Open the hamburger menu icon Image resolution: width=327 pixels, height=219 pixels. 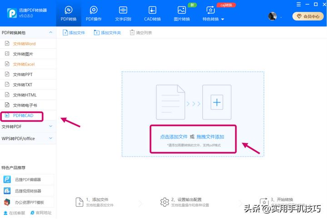[299, 5]
